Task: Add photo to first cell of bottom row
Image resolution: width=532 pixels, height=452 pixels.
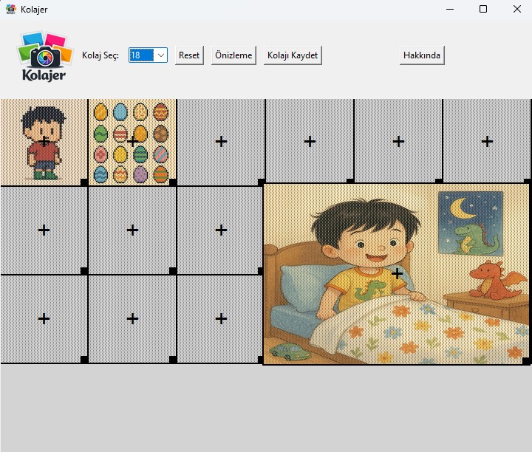Action: pyautogui.click(x=44, y=319)
